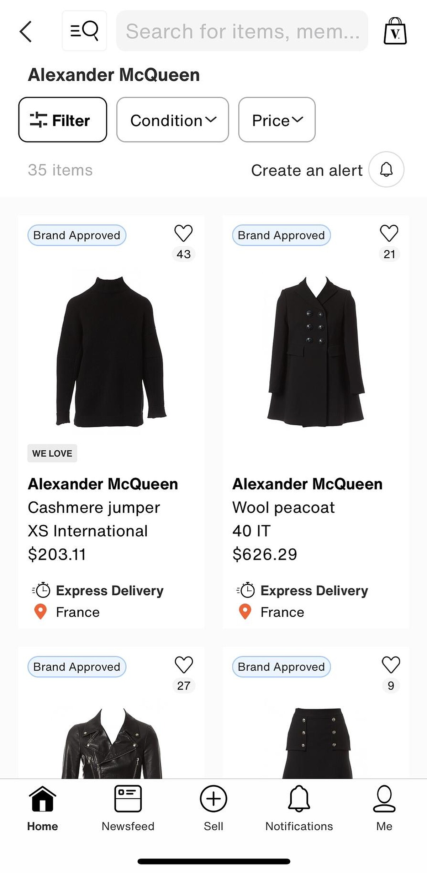Open the category search list icon

84,31
